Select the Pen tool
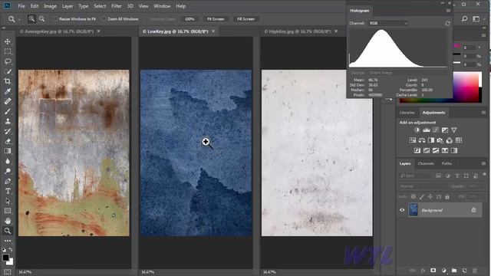 pos(8,181)
